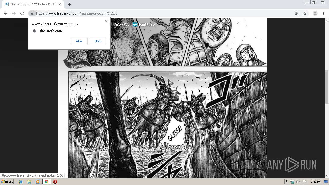This screenshot has height=185, width=329.
Task: Open the red Opera-style icon on taskbar
Action: pyautogui.click(x=55, y=182)
